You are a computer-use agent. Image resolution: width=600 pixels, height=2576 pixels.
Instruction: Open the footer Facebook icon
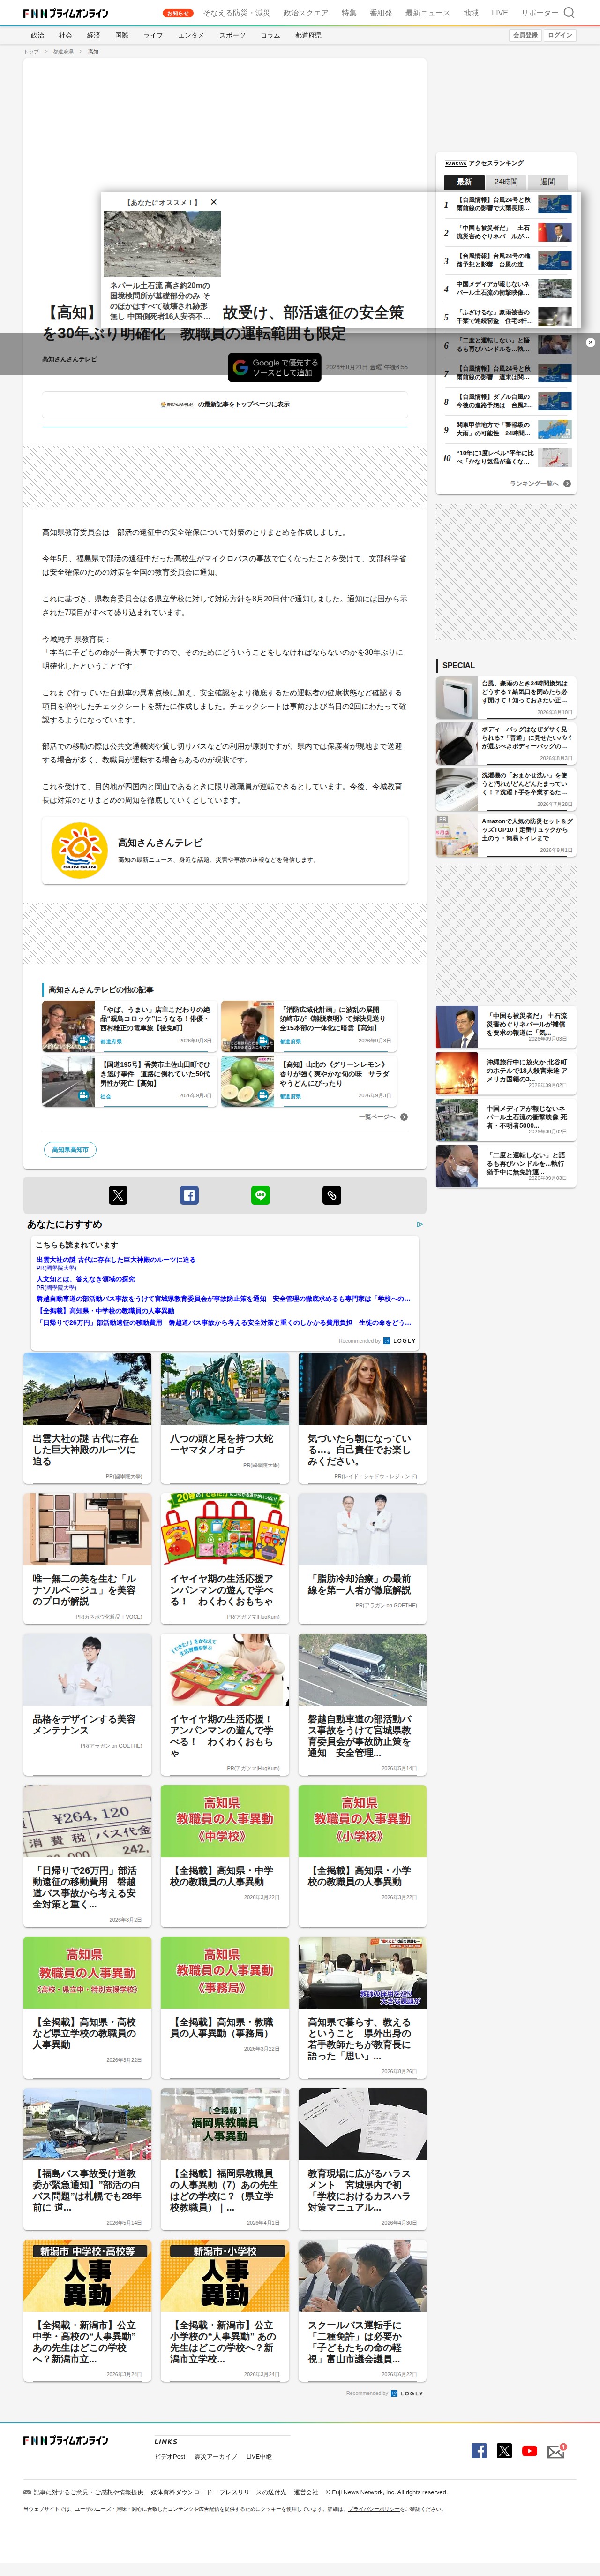coord(479,2450)
